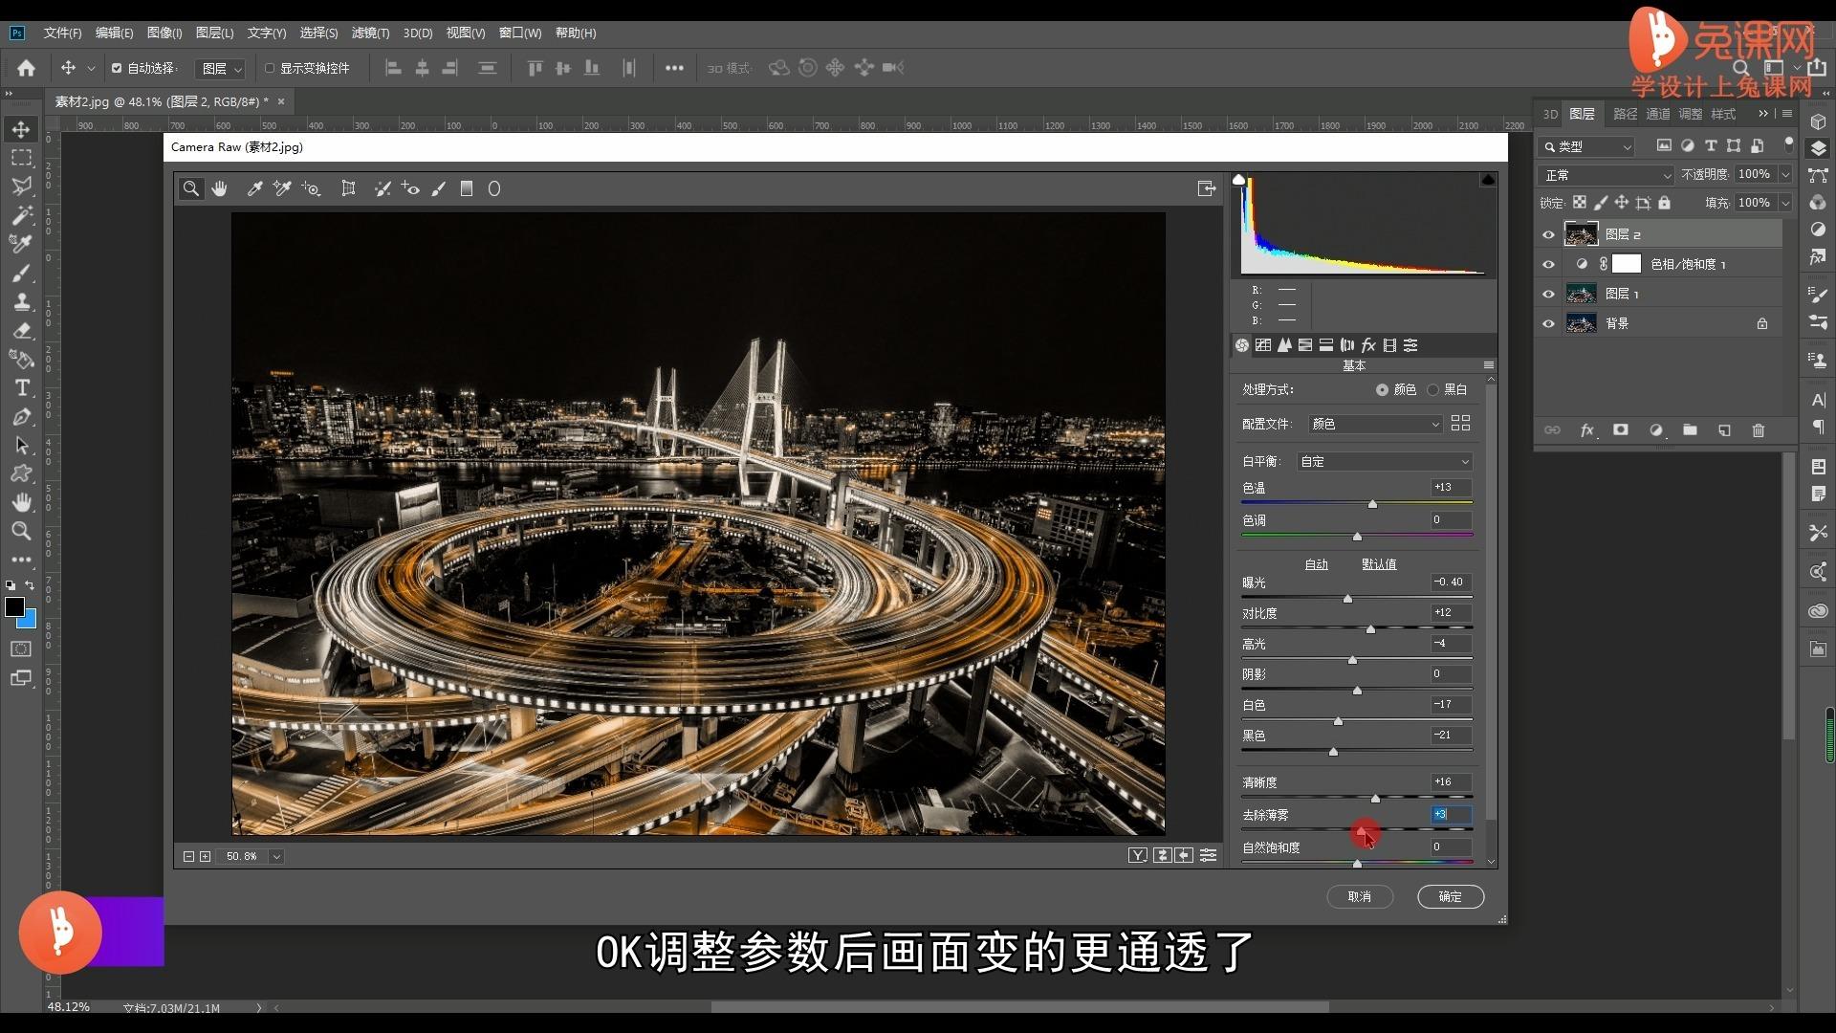
Task: Open the layer blend mode 正常 dropdown
Action: (x=1606, y=175)
